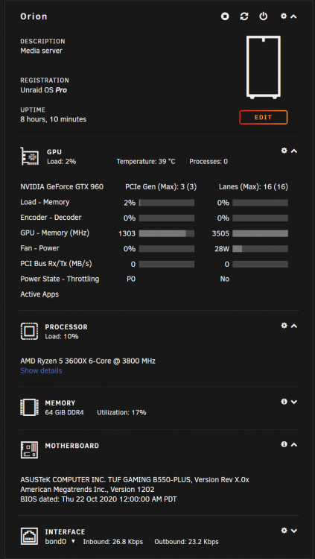Collapse the Motherboard section
Image resolution: width=315 pixels, height=559 pixels.
[x=294, y=445]
